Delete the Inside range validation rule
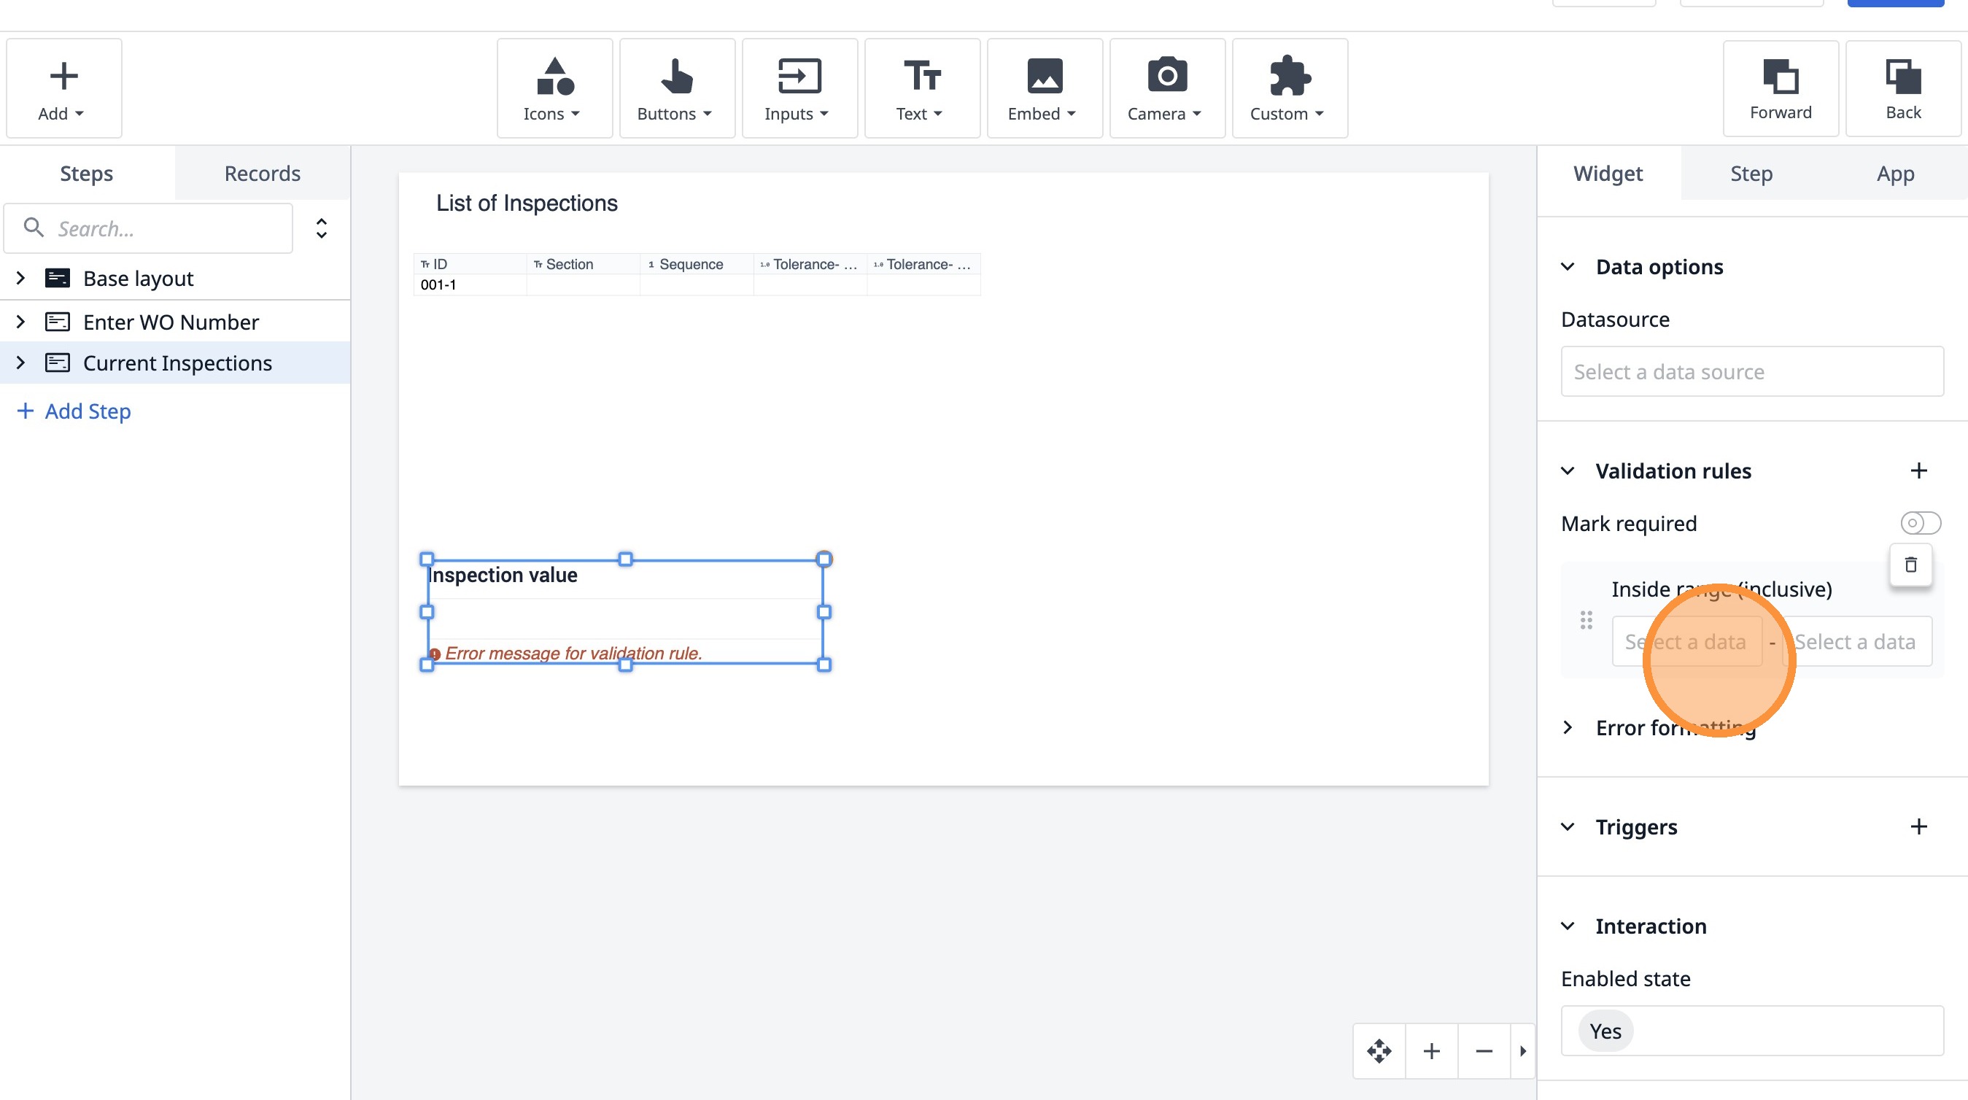This screenshot has width=1968, height=1100. [1910, 565]
